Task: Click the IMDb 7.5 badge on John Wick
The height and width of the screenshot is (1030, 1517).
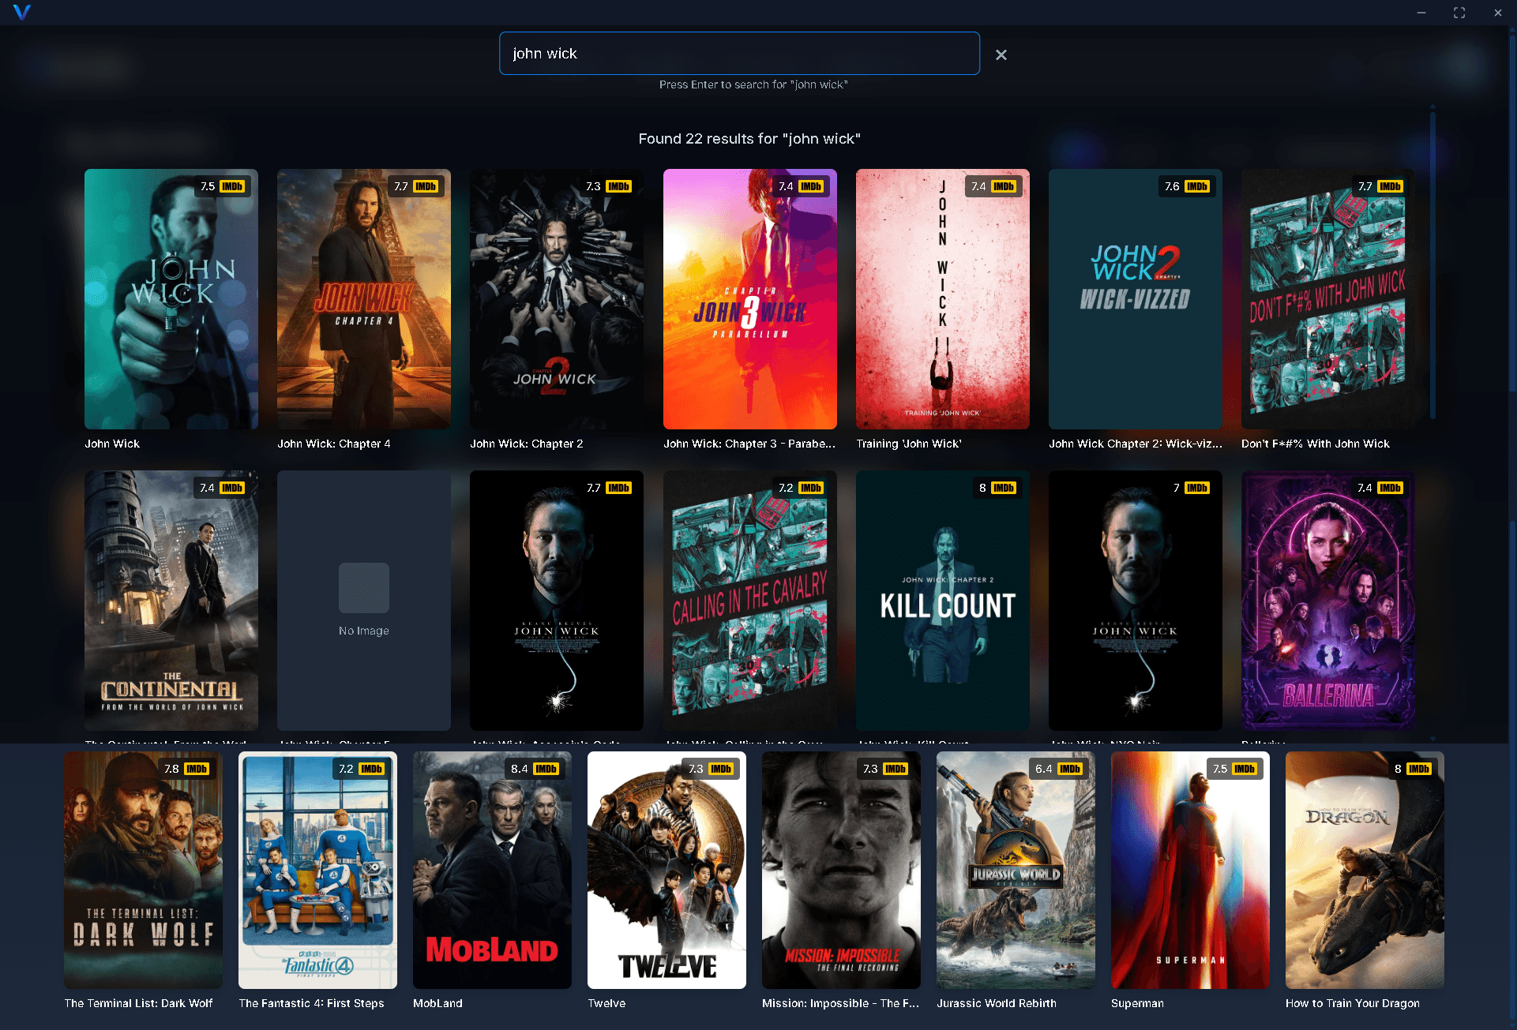Action: point(222,186)
